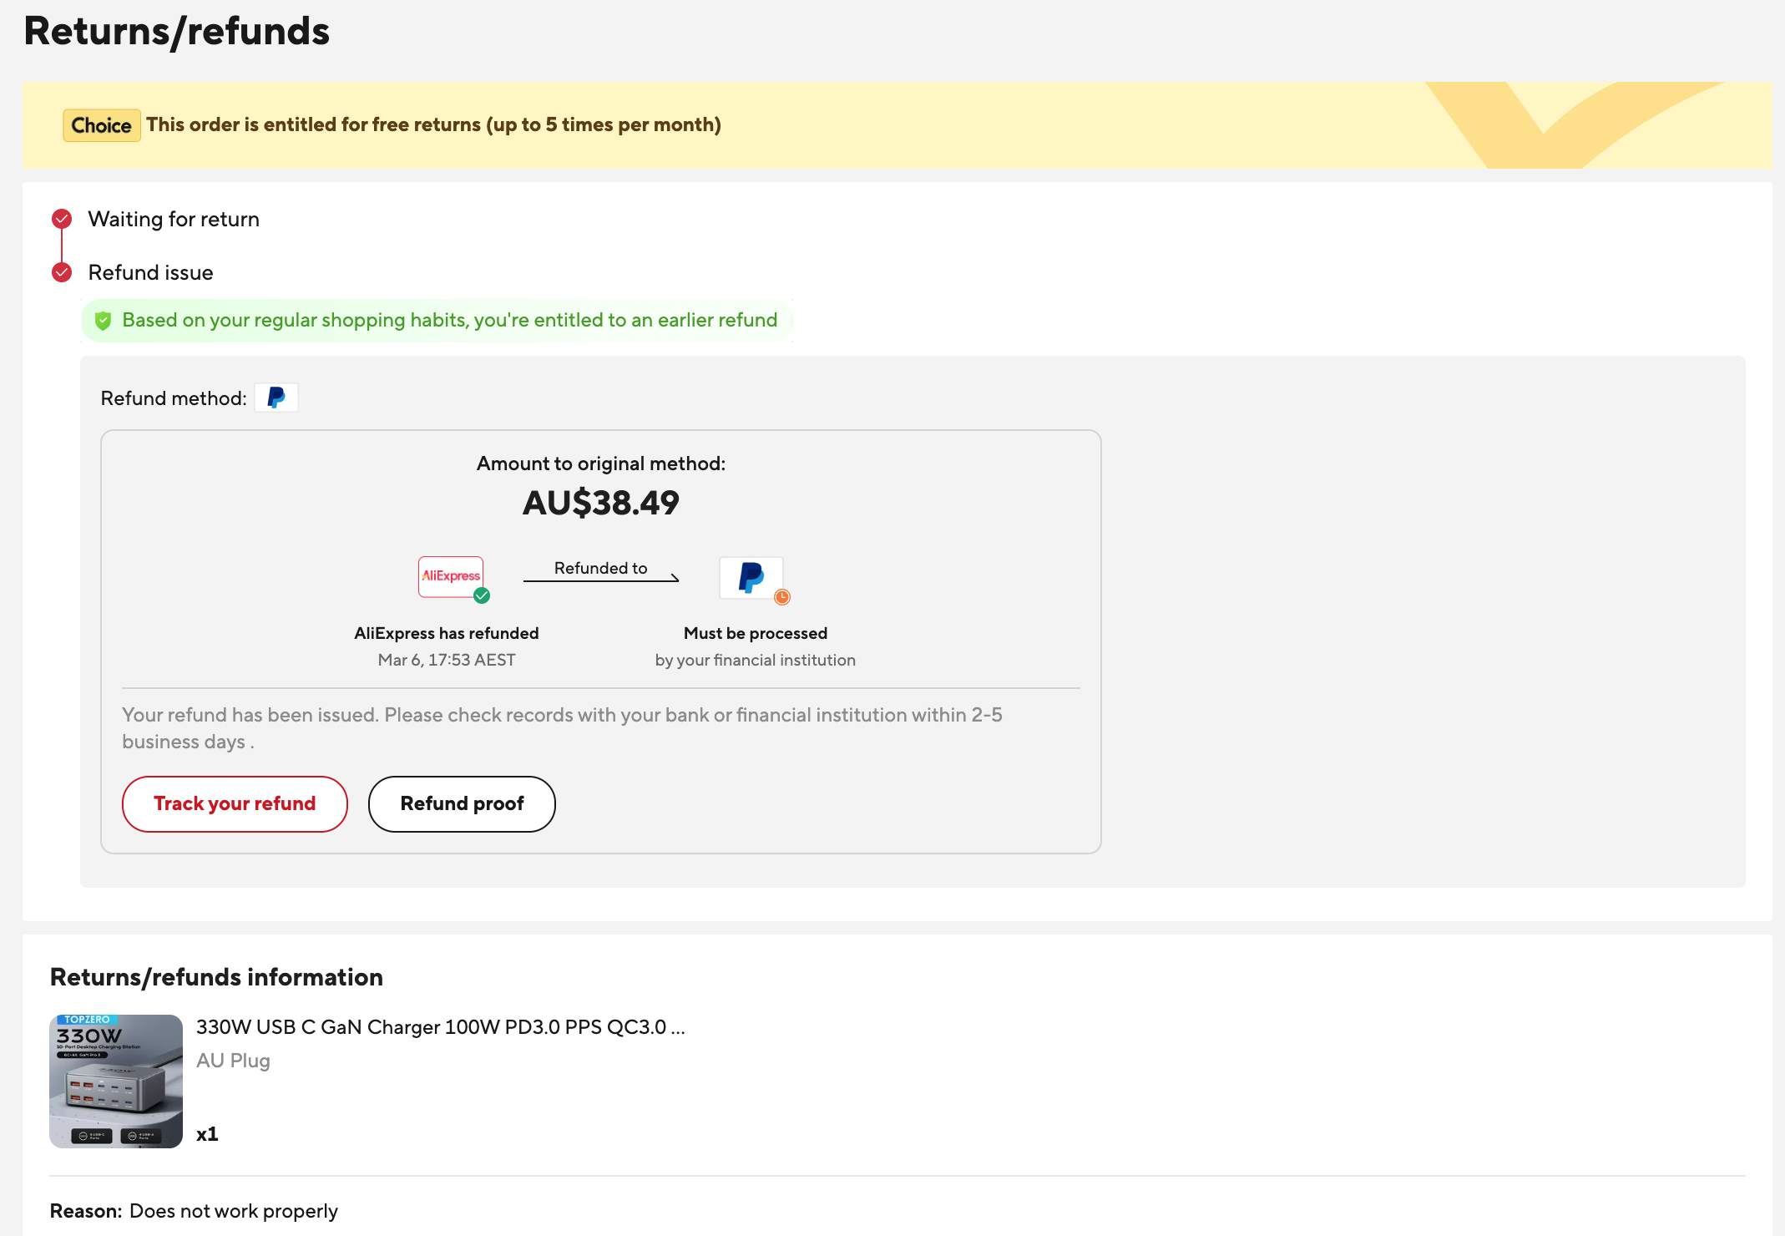Viewport: 1785px width, 1236px height.
Task: Click the red check next to Refund issue
Action: (x=62, y=272)
